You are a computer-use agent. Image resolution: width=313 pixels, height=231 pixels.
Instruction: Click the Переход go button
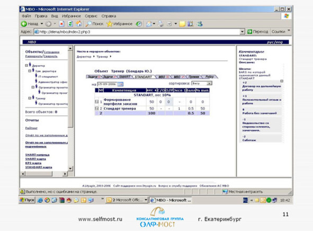coord(257,32)
